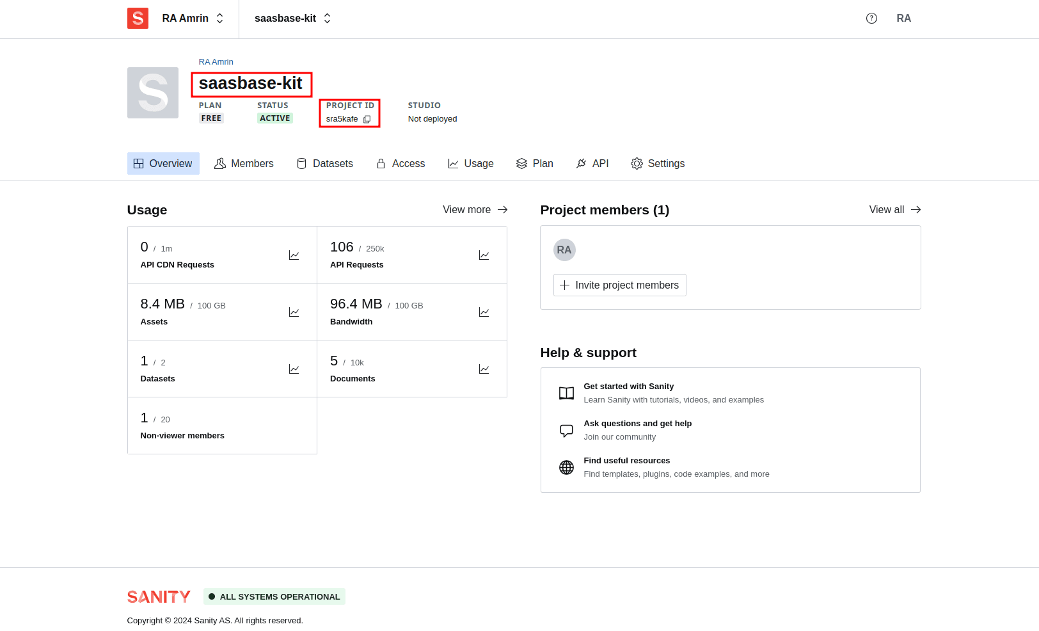The width and height of the screenshot is (1039, 631).
Task: Click the All Systems Operational status badge
Action: coord(274,596)
